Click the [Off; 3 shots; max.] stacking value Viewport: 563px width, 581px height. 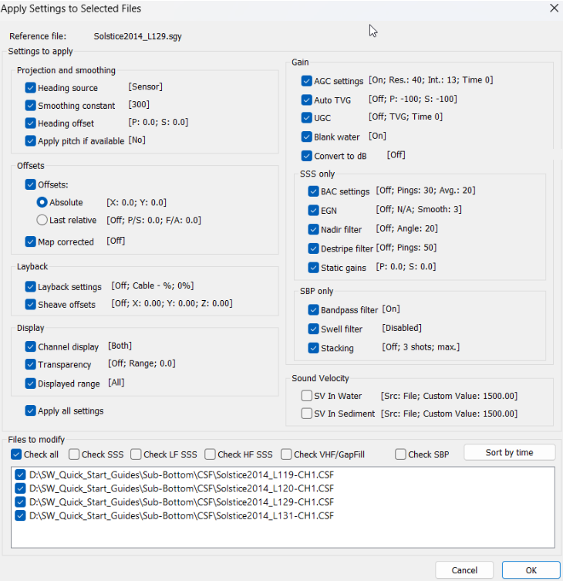(x=421, y=347)
